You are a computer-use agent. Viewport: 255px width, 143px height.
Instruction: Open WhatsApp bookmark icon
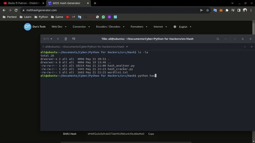(x=104, y=17)
